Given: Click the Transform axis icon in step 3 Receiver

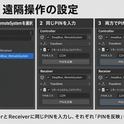Looking at the screenshot, I should (x=103, y=84).
